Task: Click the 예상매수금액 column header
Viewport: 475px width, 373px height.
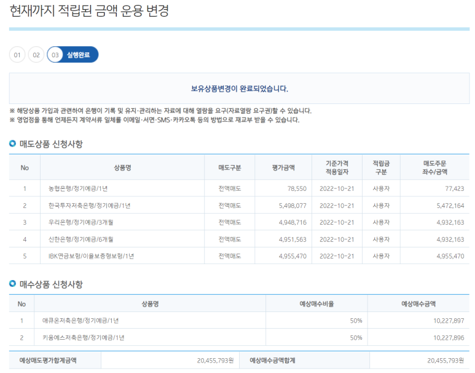Action: tap(418, 304)
